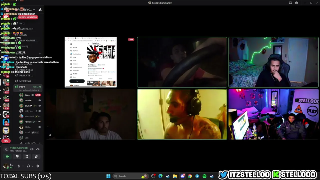Screen dimensions: 320x180
Task: Select user beanie in the voice list
Action: pos(30,100)
